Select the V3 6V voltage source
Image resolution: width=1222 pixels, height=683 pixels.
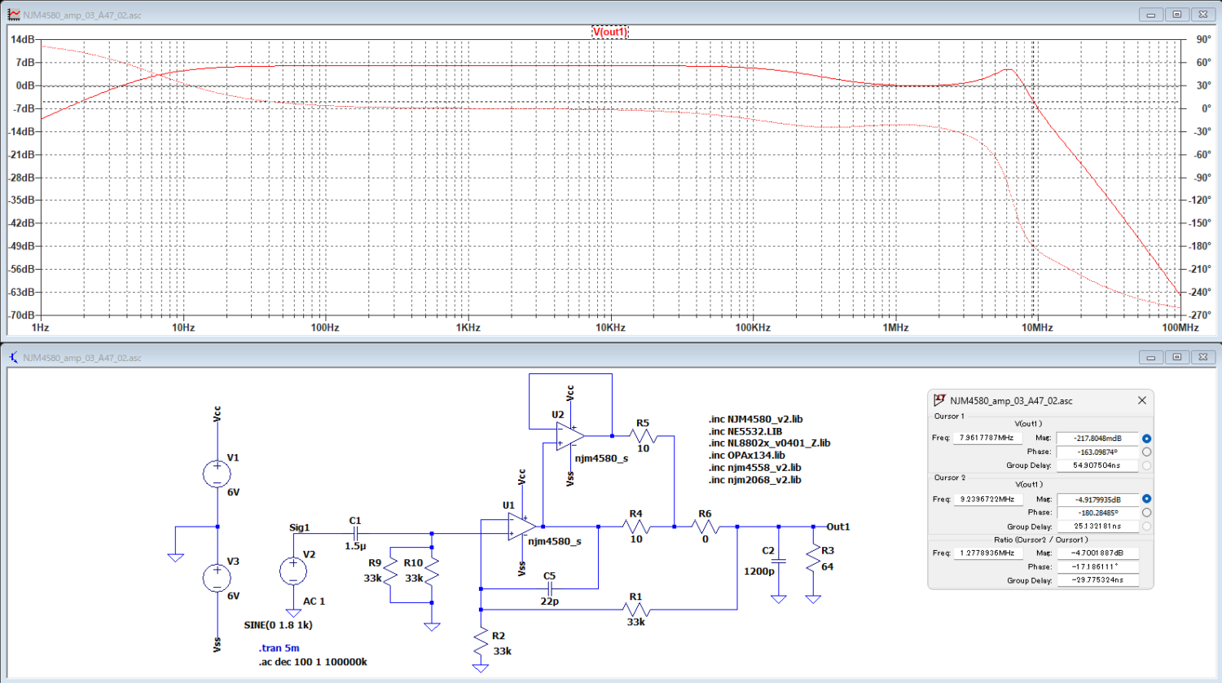tap(217, 577)
